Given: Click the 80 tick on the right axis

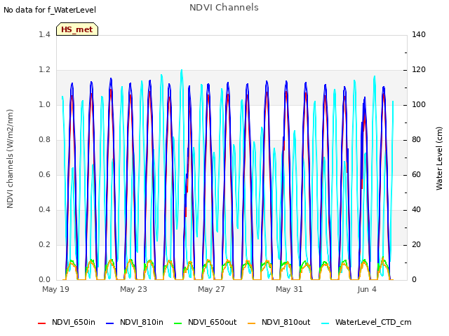Looking at the screenshot, I should pos(416,140).
